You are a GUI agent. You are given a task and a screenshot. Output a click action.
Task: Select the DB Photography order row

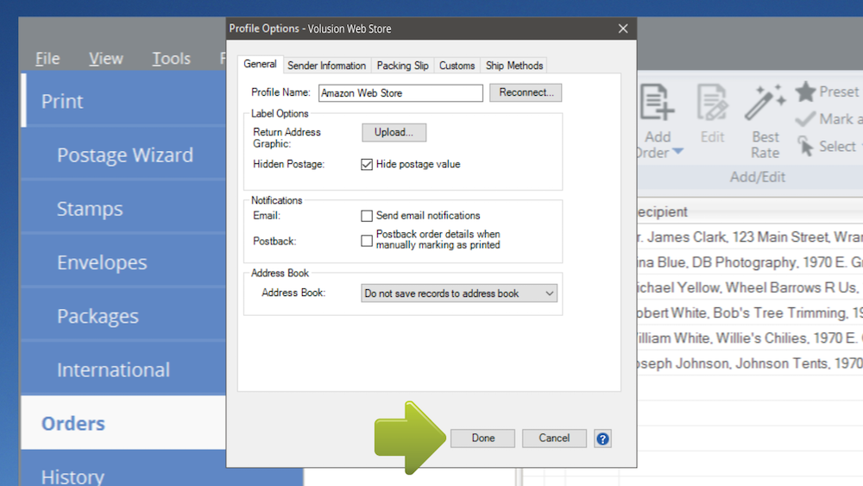point(750,262)
